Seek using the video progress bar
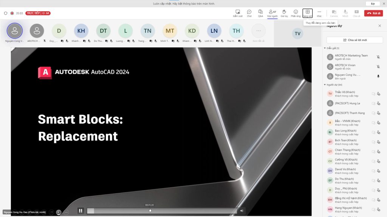This screenshot has height=217, width=387. [162, 211]
